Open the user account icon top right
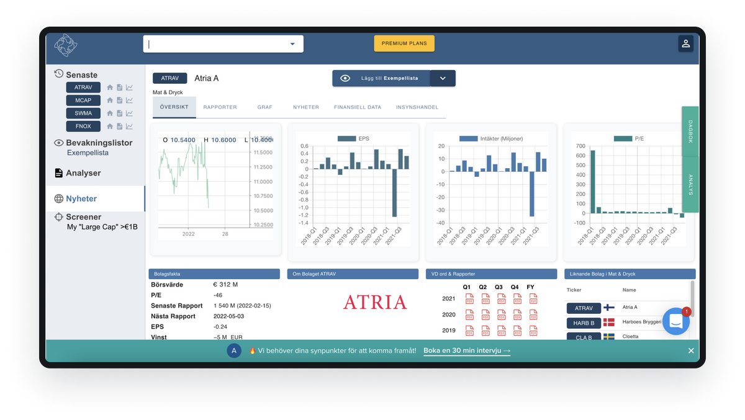This screenshot has height=420, width=745. pyautogui.click(x=685, y=43)
